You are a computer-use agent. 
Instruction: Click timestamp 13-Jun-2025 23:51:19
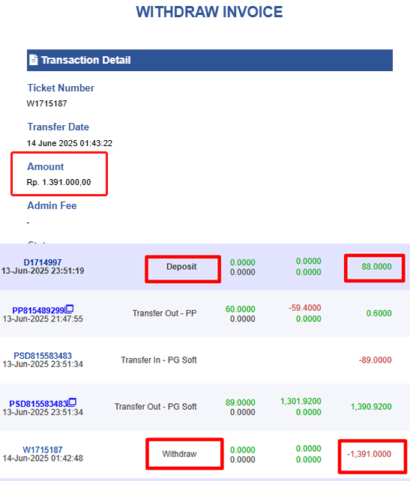pos(43,270)
